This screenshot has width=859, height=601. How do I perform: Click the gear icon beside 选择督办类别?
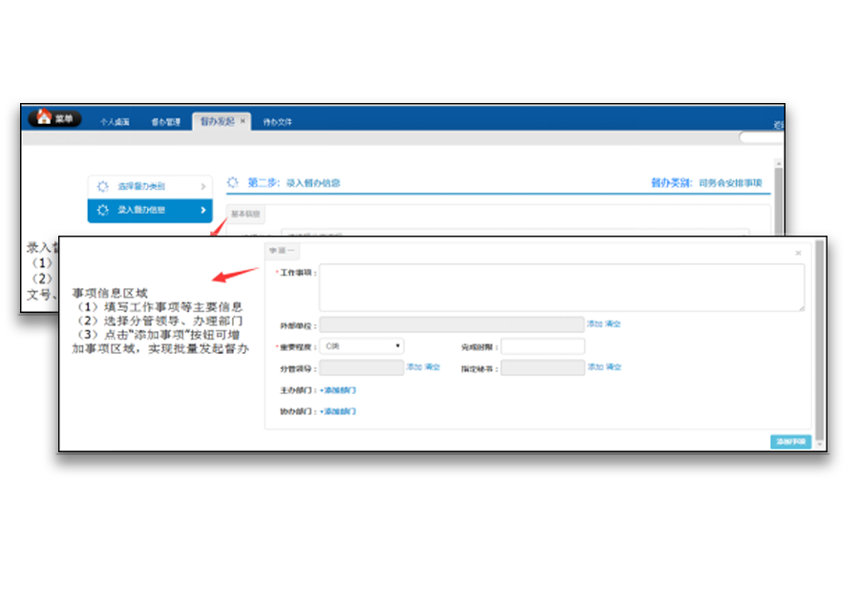[103, 186]
